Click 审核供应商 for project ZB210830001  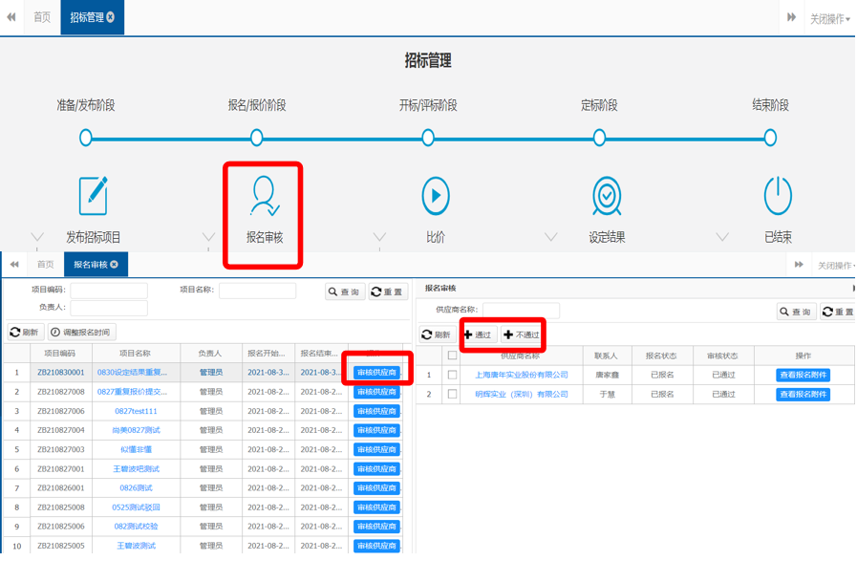[377, 373]
